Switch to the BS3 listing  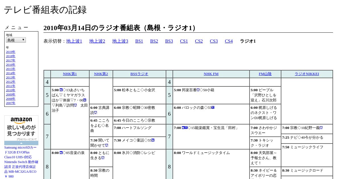169,41
